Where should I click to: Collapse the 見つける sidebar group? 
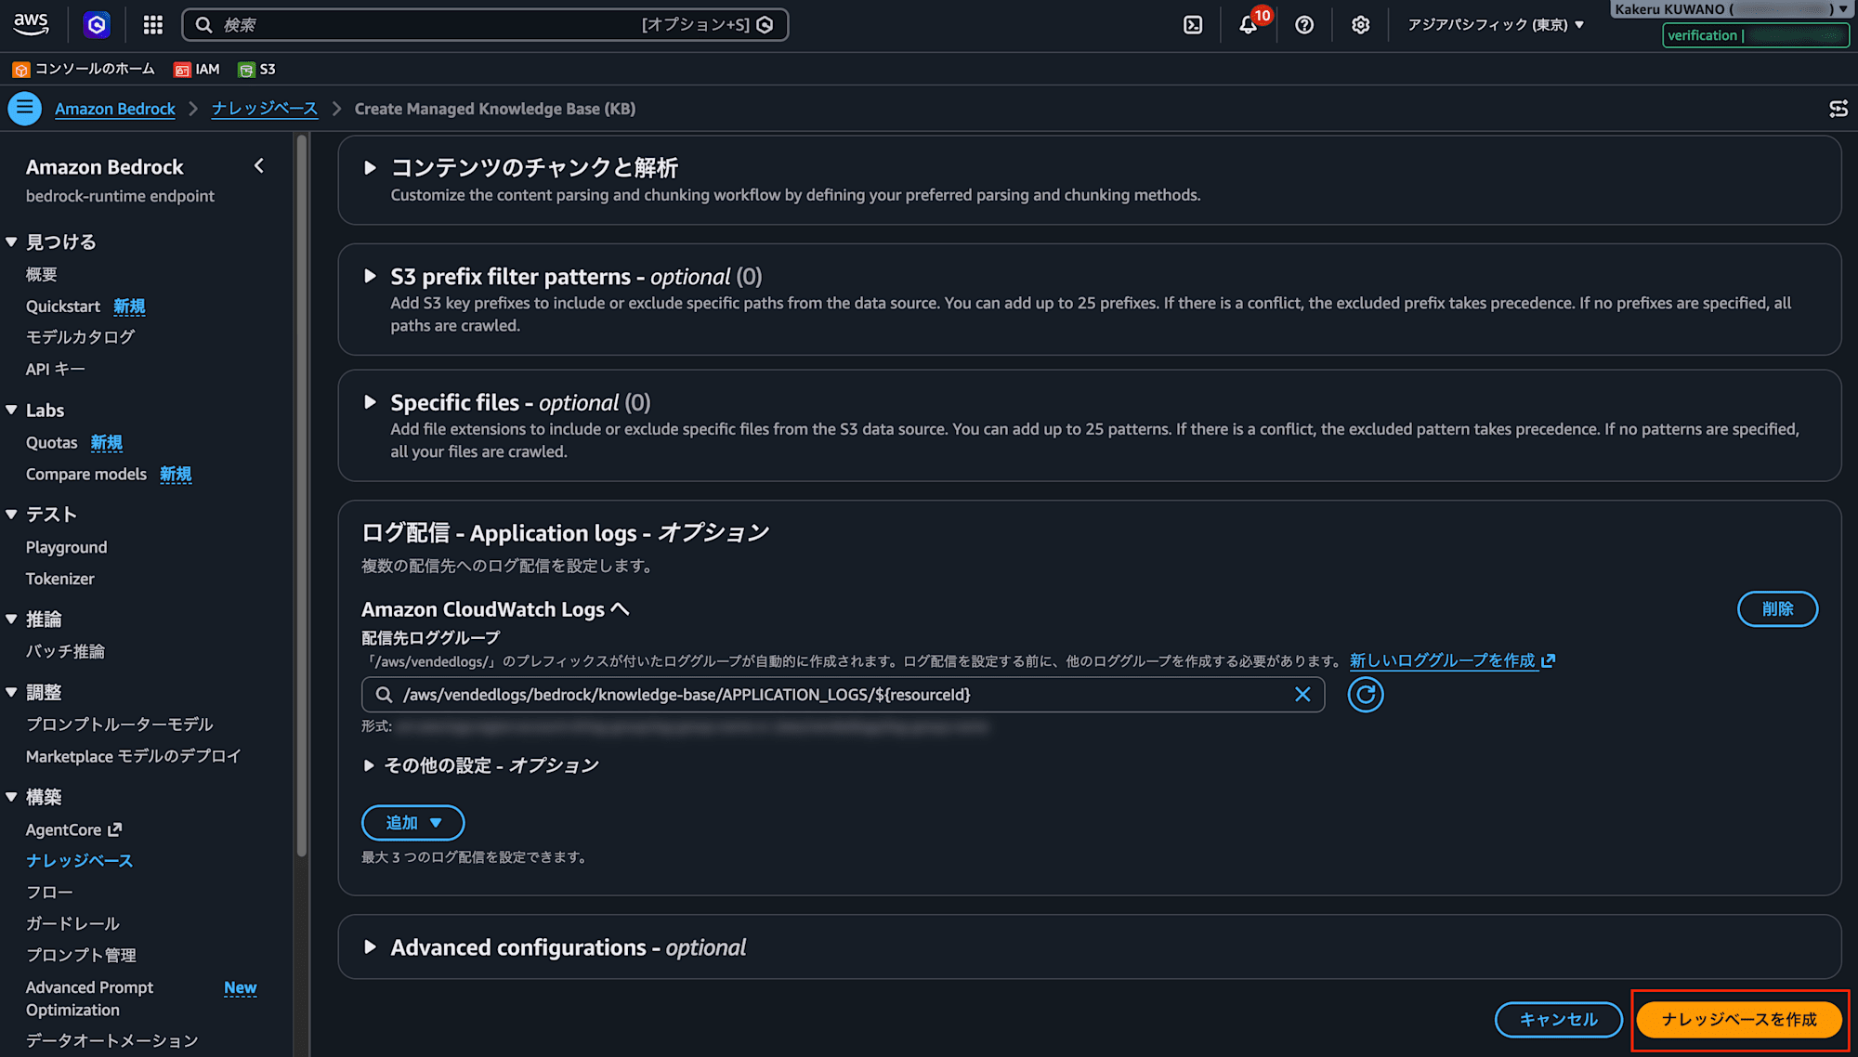coord(11,242)
